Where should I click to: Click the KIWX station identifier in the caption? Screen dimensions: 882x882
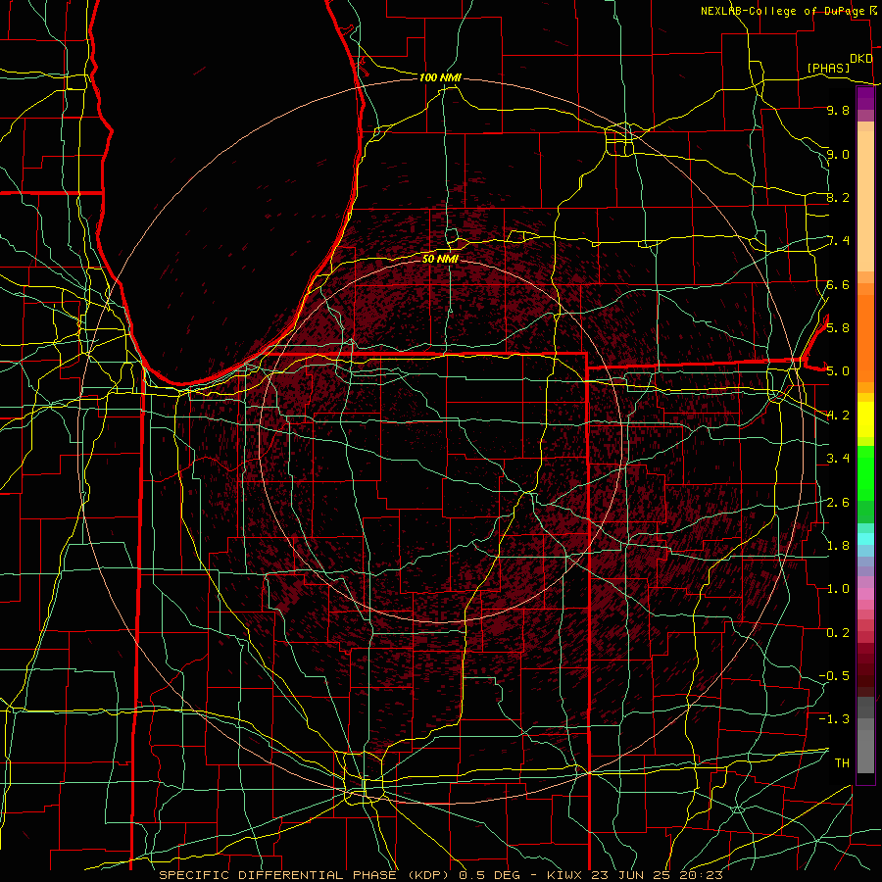coord(566,875)
